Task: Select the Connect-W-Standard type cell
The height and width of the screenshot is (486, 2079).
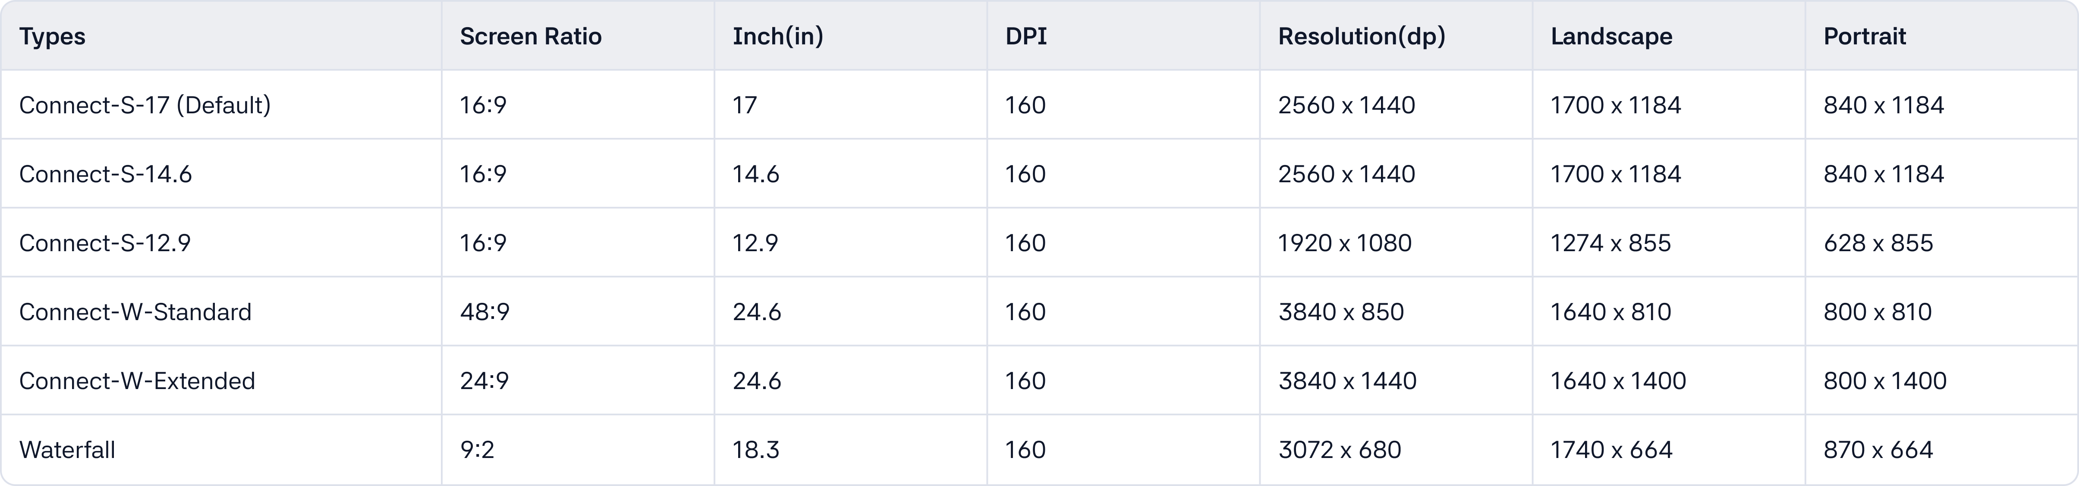Action: click(x=135, y=312)
